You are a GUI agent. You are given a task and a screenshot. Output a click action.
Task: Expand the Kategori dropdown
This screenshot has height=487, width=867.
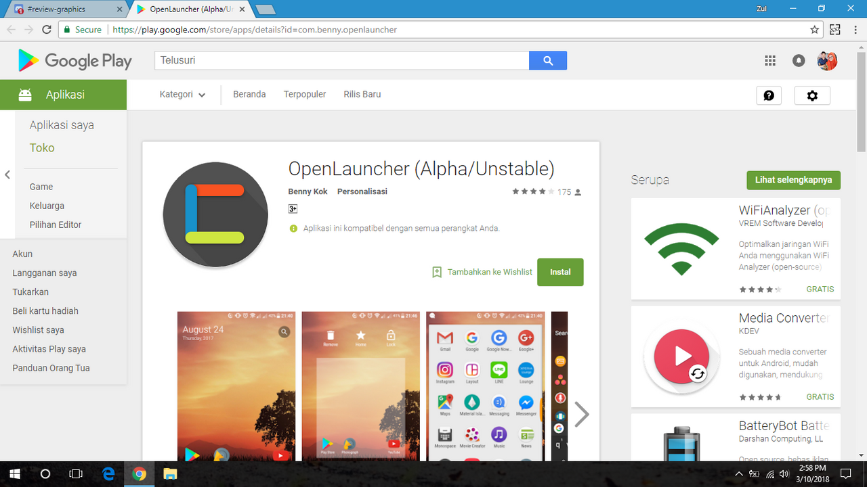click(182, 95)
